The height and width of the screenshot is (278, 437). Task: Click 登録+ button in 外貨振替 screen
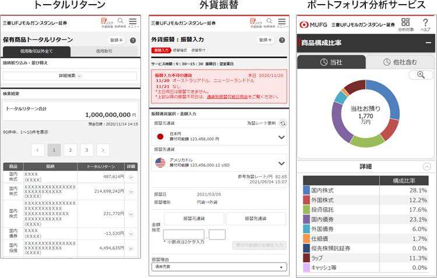click(265, 40)
